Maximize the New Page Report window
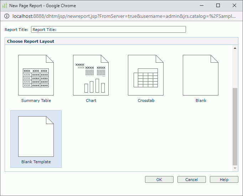 click(x=218, y=6)
